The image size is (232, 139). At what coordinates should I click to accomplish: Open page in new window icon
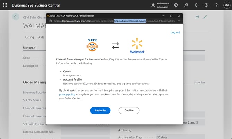(x=197, y=17)
